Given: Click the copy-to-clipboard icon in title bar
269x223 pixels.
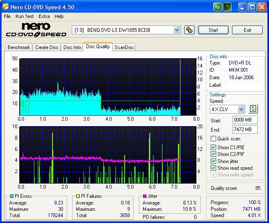Looking at the screenshot, I should pos(217,7).
